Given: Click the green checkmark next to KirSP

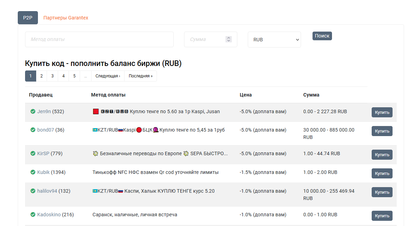Looking at the screenshot, I should [x=33, y=153].
